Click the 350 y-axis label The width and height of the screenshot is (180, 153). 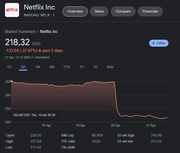pos(8,82)
